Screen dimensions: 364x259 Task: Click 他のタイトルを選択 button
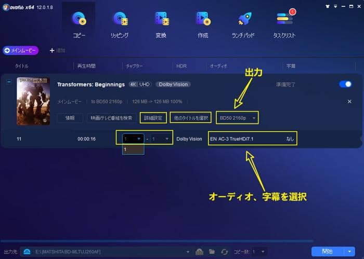tap(191, 118)
